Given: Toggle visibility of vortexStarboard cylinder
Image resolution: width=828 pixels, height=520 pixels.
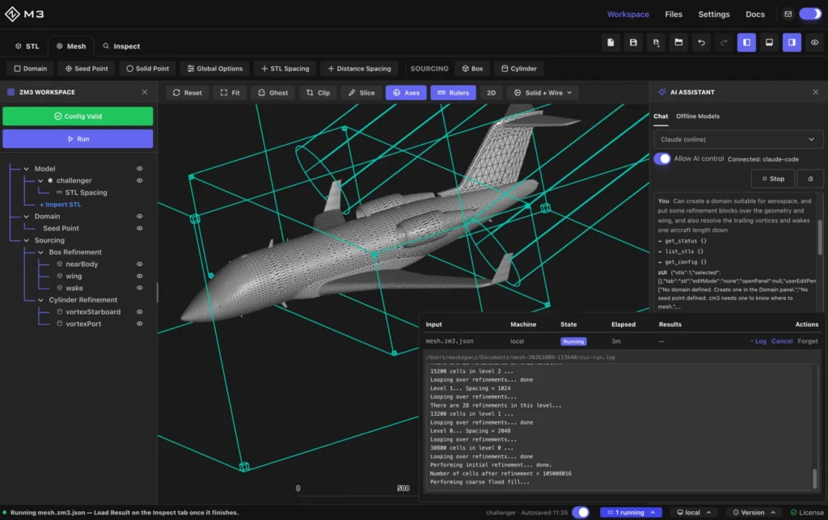Looking at the screenshot, I should [139, 311].
